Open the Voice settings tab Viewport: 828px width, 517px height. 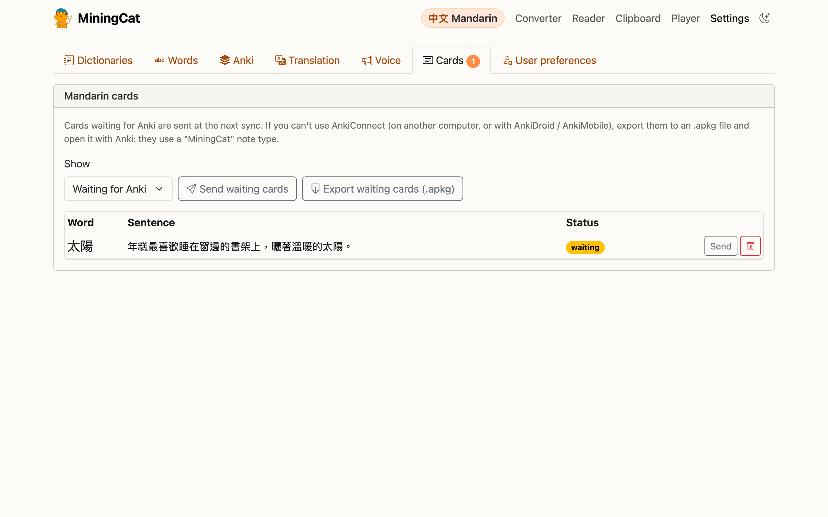click(x=381, y=60)
